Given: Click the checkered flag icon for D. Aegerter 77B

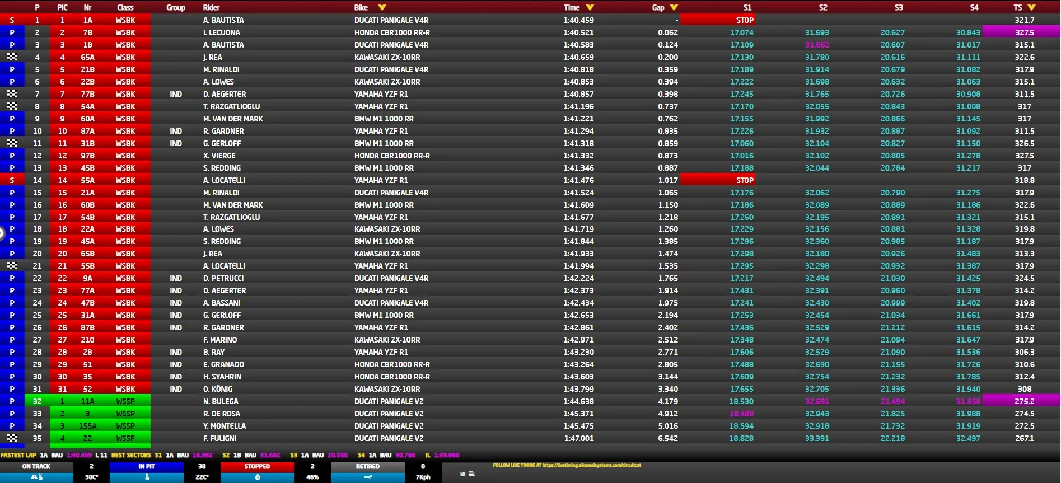Looking at the screenshot, I should point(12,94).
